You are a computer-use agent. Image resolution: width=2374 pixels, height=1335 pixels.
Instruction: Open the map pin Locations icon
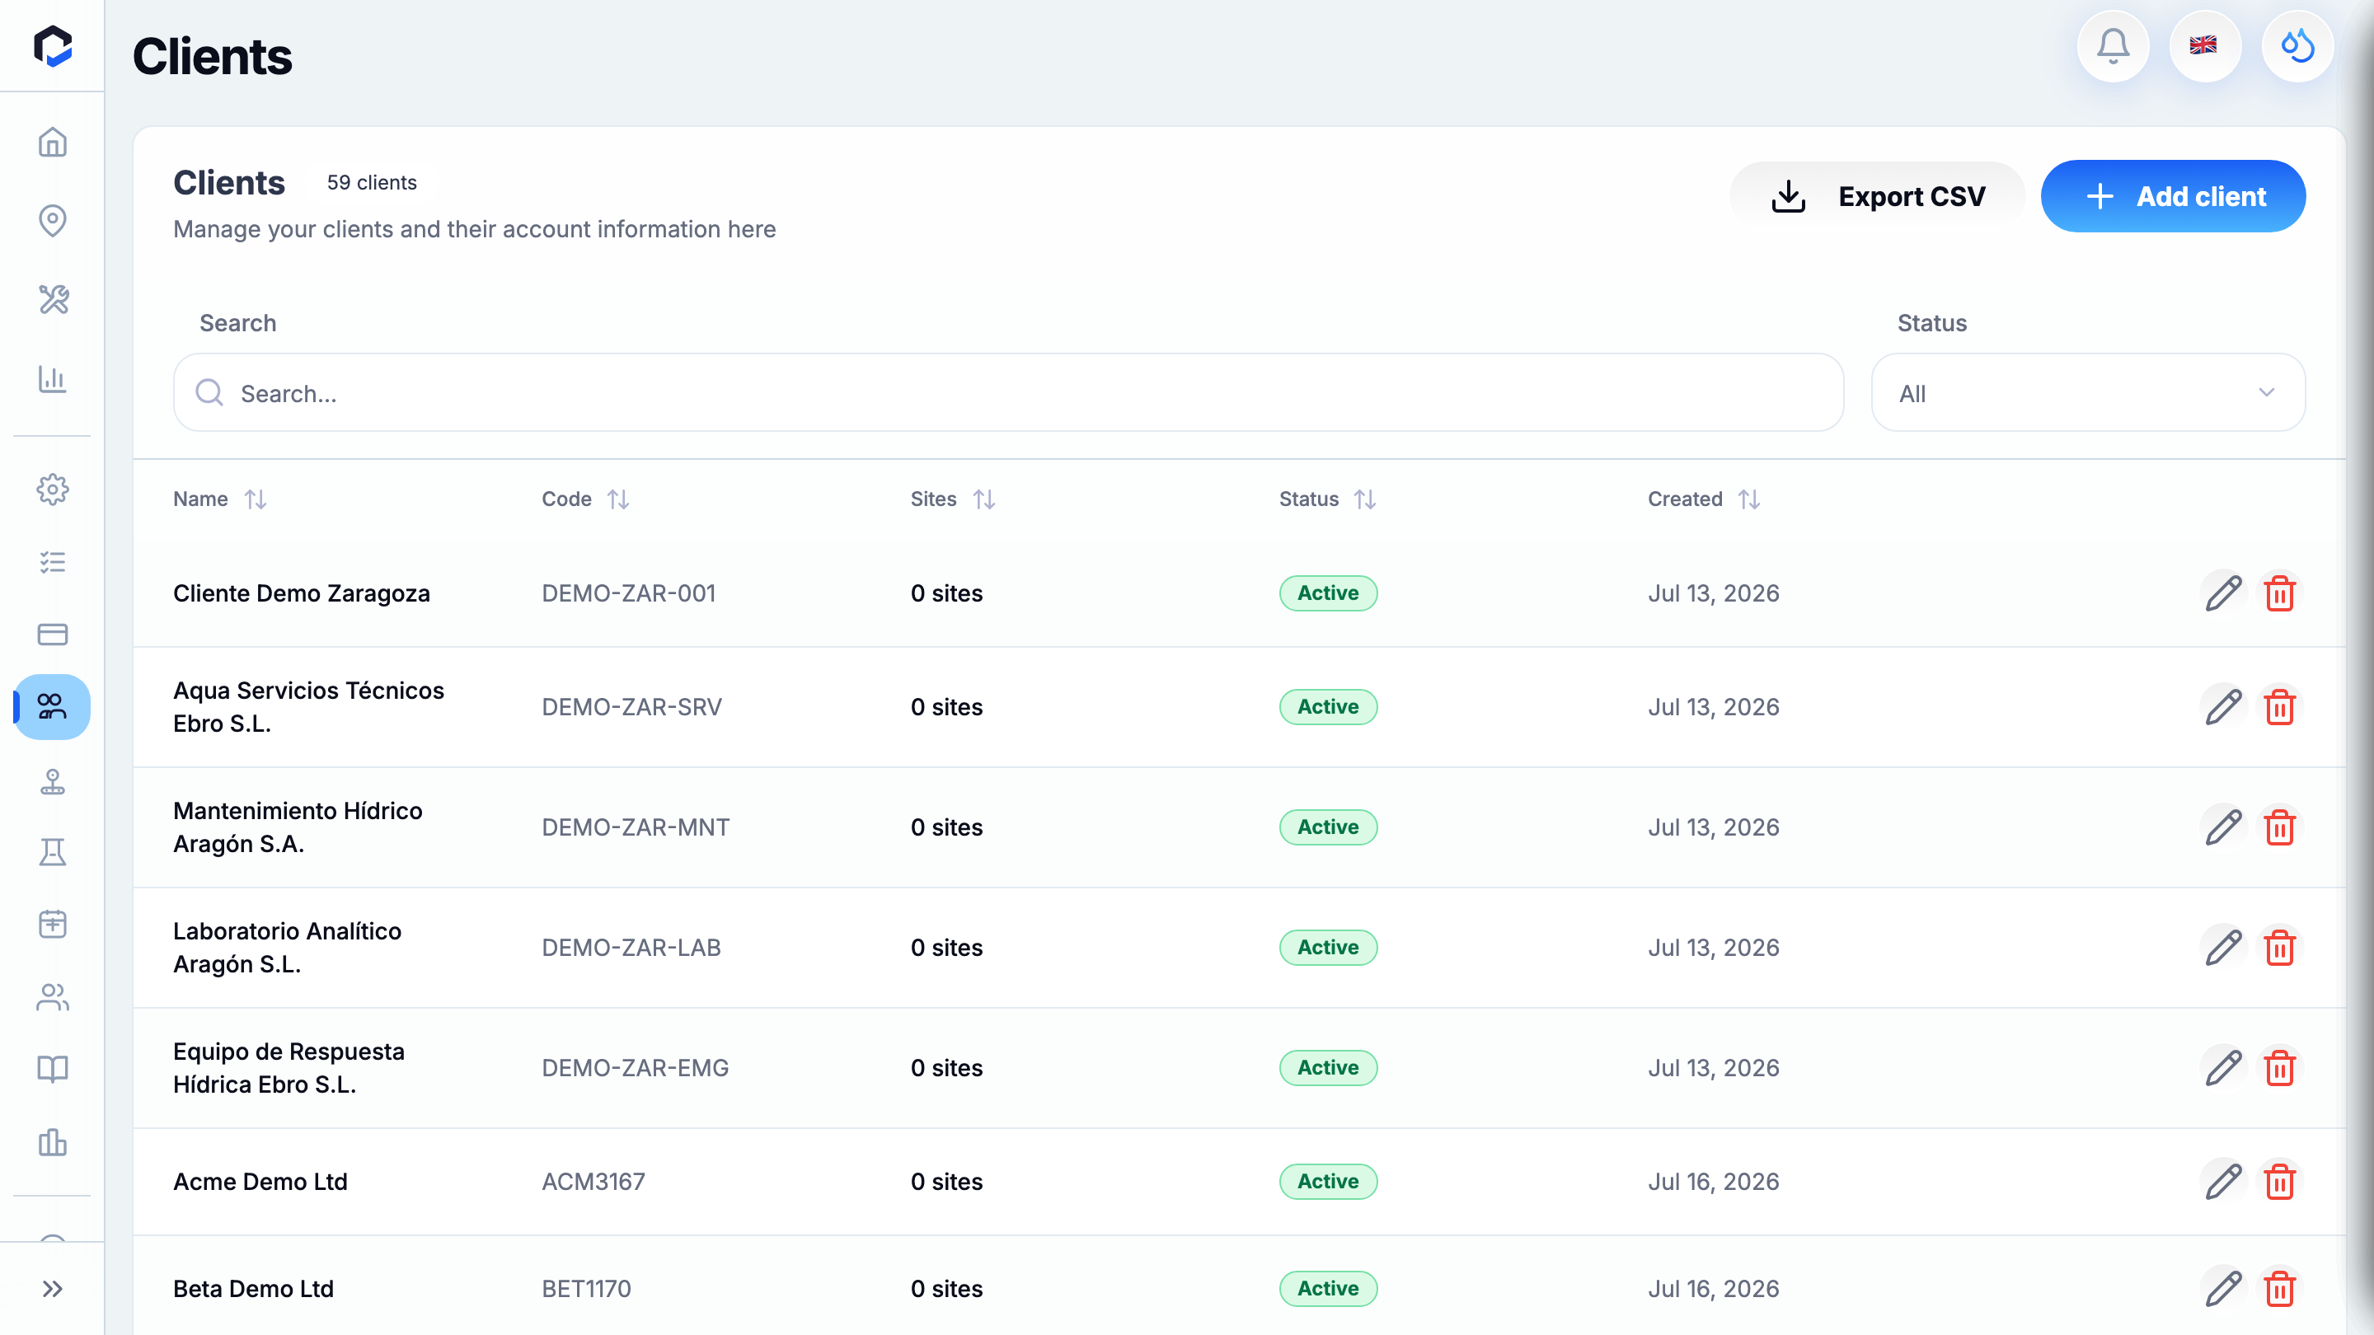tap(53, 220)
